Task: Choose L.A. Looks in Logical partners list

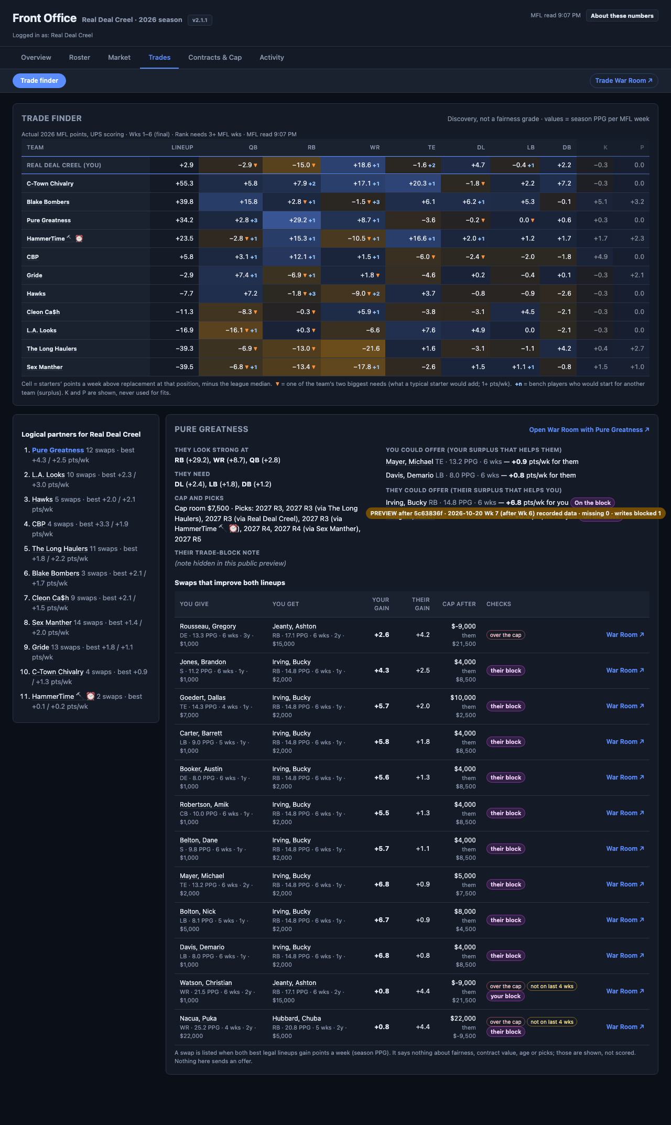Action: pos(48,475)
